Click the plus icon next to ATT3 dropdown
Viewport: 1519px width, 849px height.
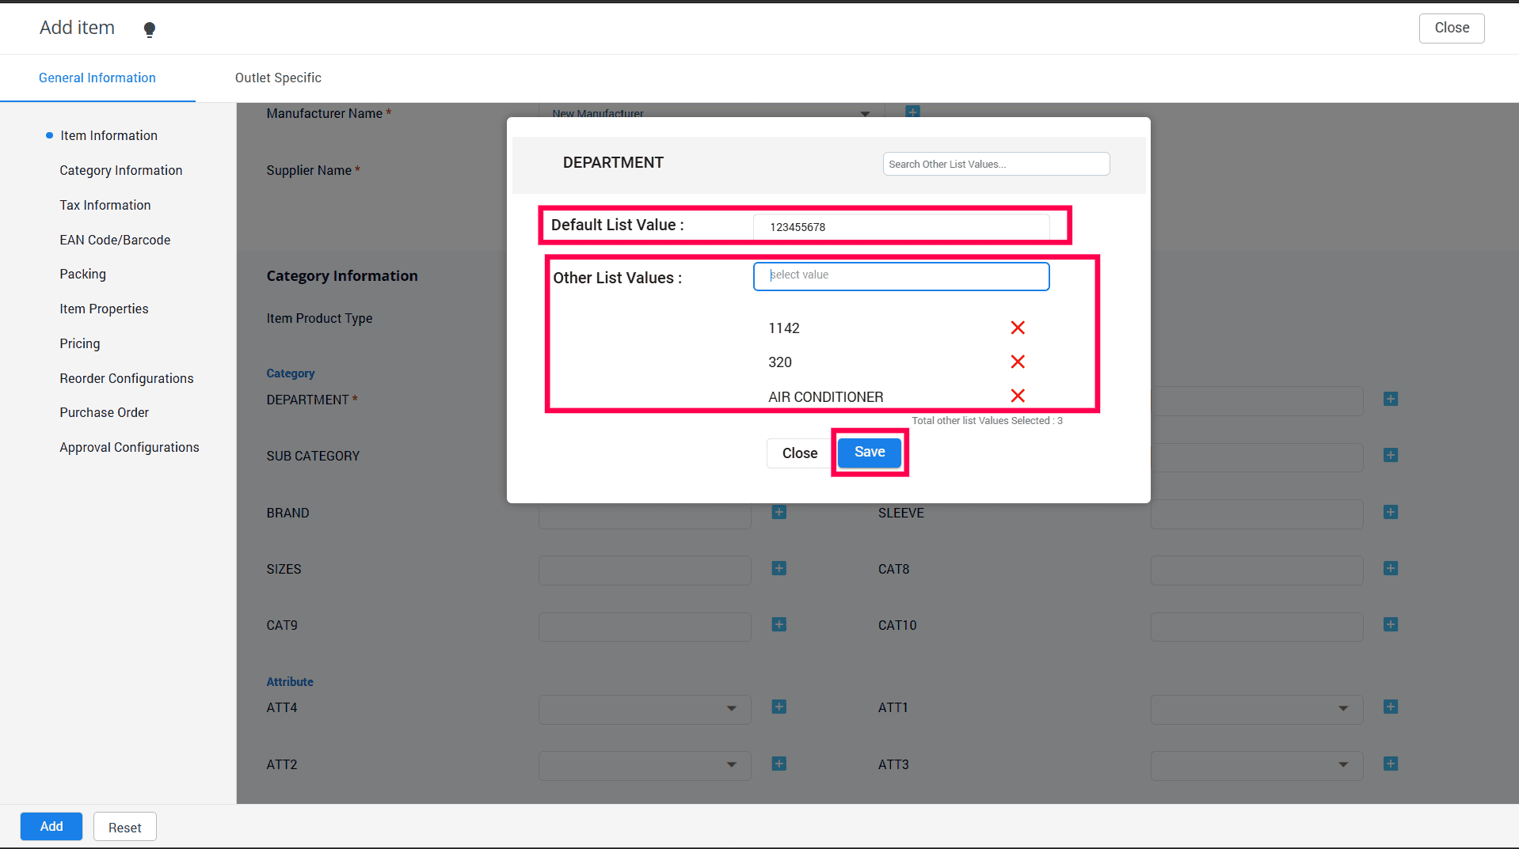coord(1391,764)
